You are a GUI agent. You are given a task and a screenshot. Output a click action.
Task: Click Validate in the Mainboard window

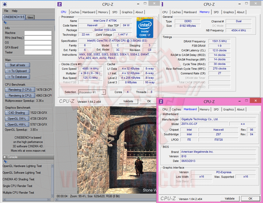229,198
